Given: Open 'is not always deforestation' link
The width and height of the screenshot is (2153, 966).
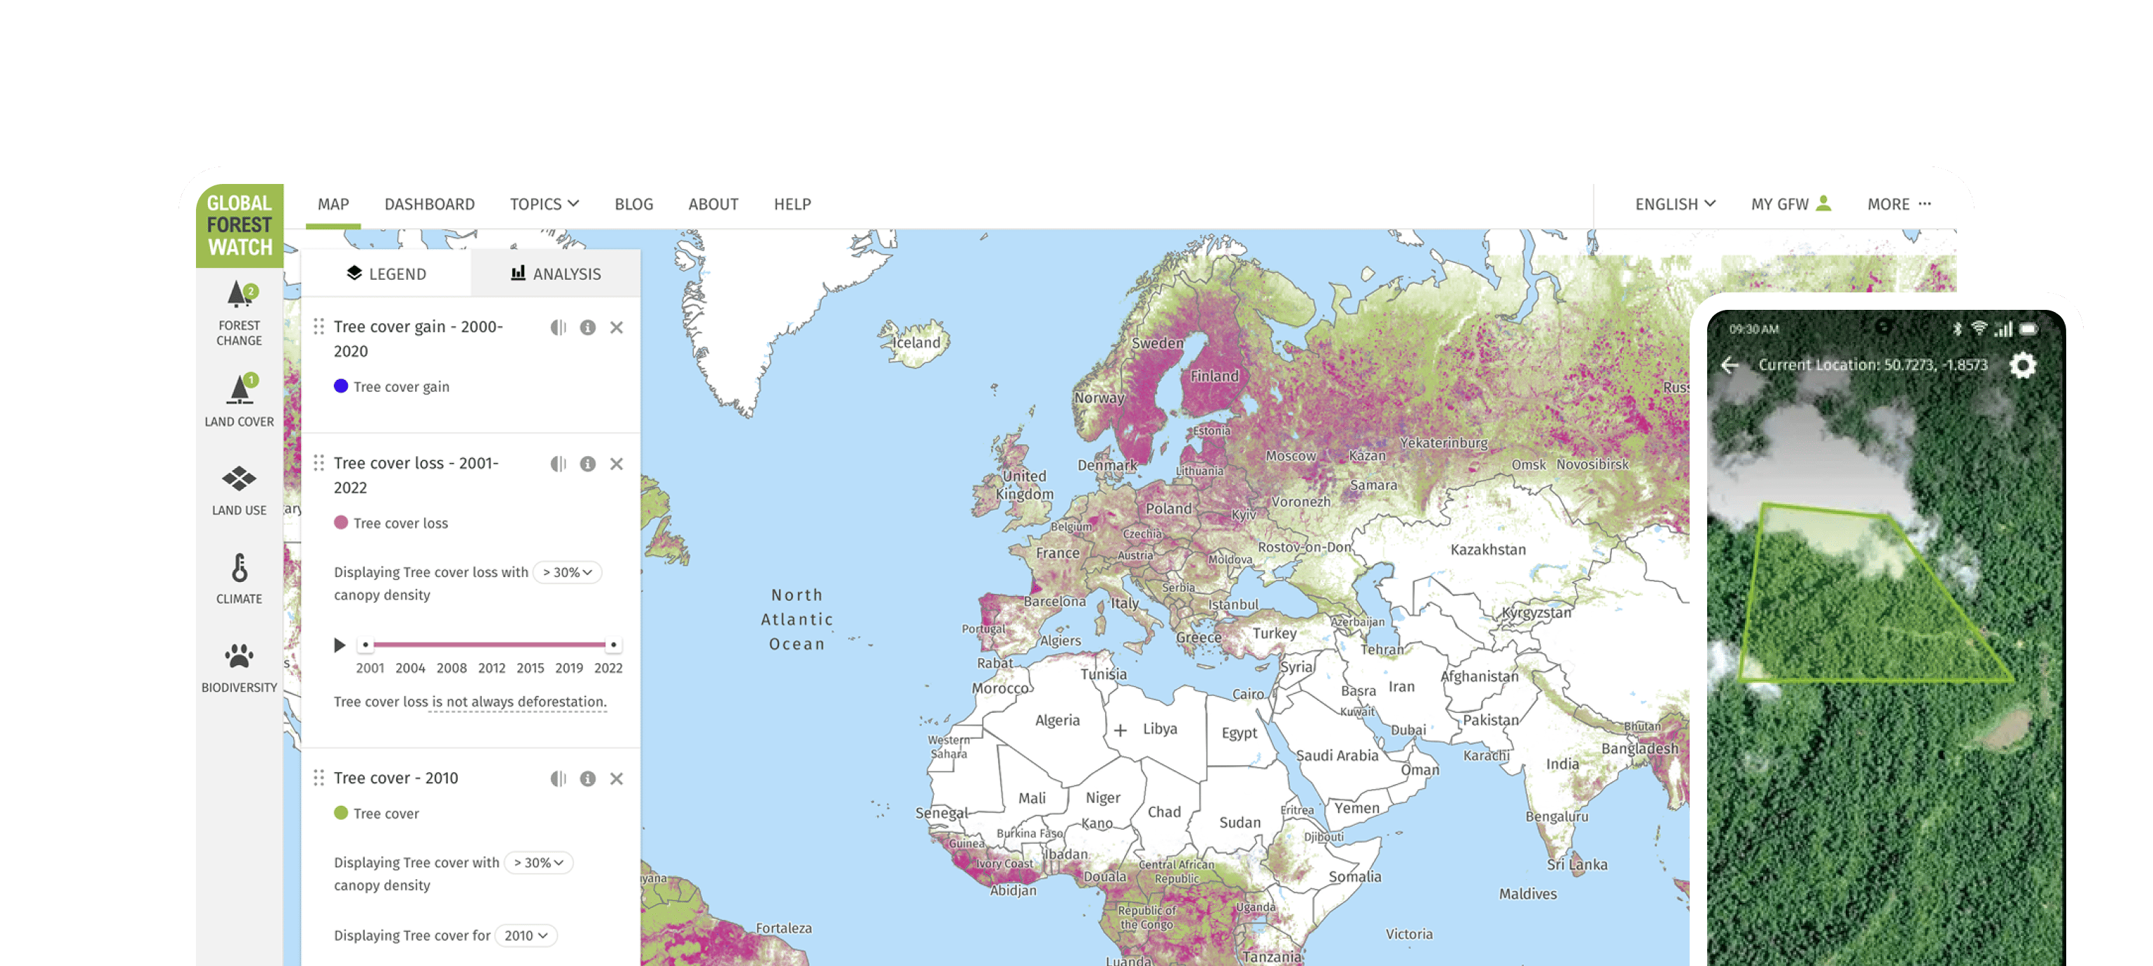Looking at the screenshot, I should pyautogui.click(x=518, y=702).
